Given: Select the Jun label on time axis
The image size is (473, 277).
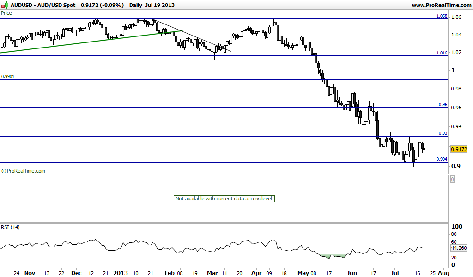Looking at the screenshot, I should tap(352, 273).
